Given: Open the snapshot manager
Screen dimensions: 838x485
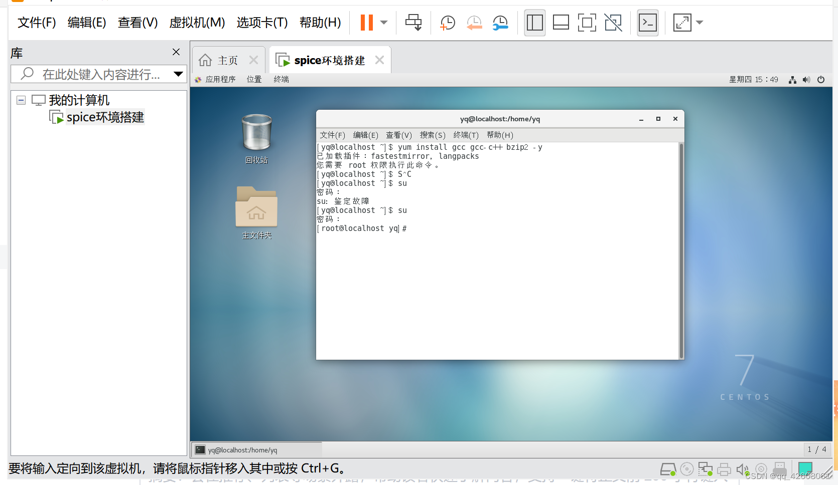Looking at the screenshot, I should click(500, 23).
